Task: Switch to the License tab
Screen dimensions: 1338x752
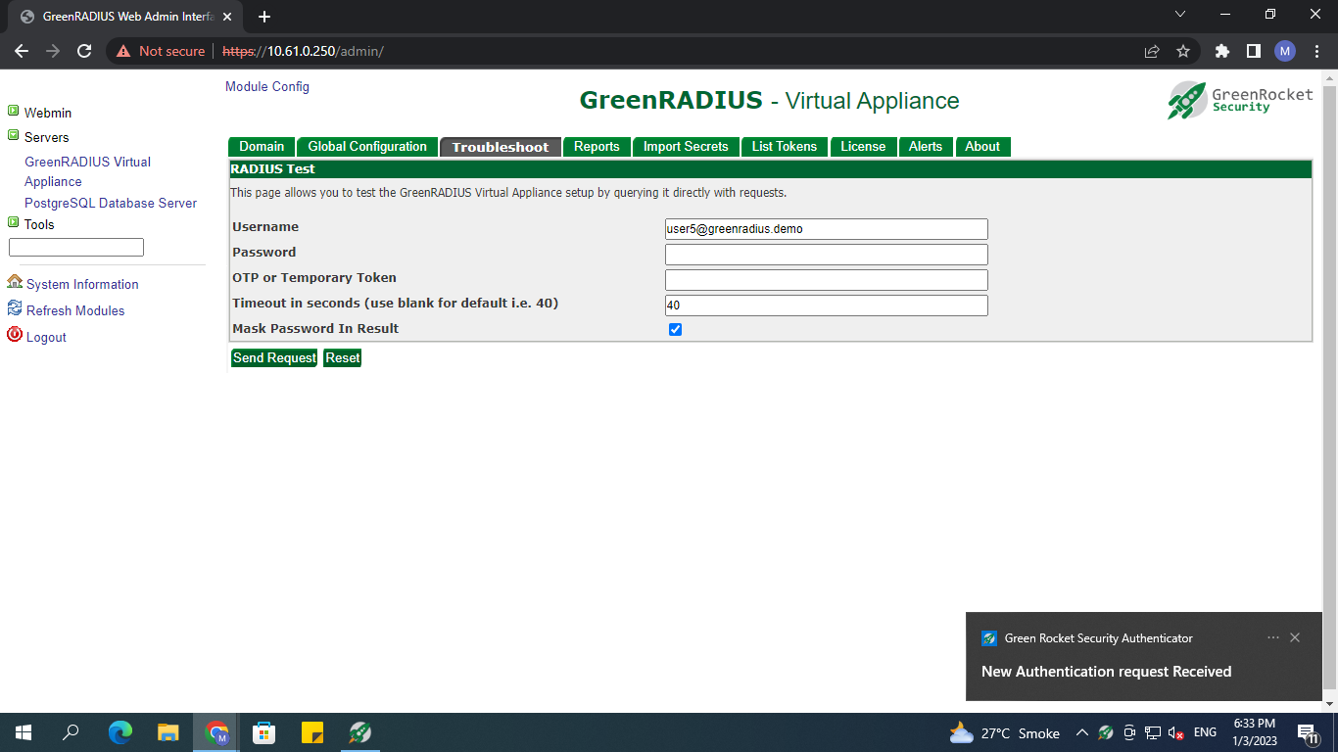Action: pos(863,147)
